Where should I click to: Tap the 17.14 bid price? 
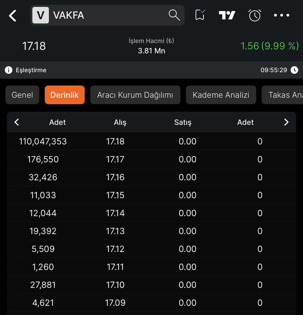[x=115, y=213]
